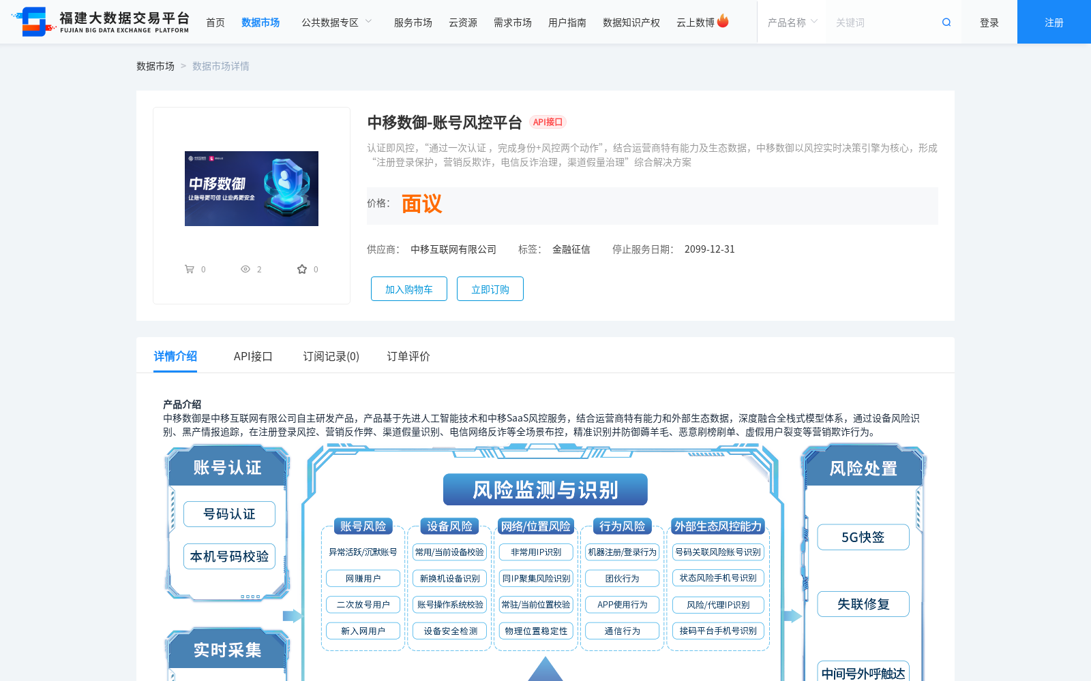This screenshot has width=1091, height=681.
Task: Switch to the API接口 tab
Action: [x=253, y=356]
